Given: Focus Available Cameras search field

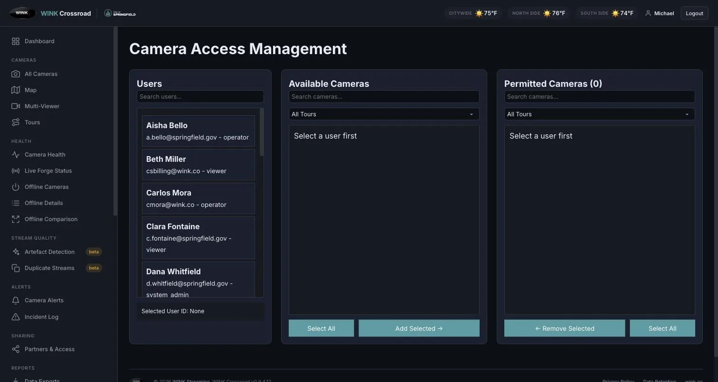Looking at the screenshot, I should (384, 97).
